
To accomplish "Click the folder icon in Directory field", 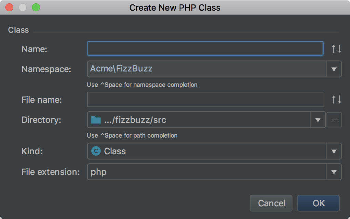I will (96, 120).
